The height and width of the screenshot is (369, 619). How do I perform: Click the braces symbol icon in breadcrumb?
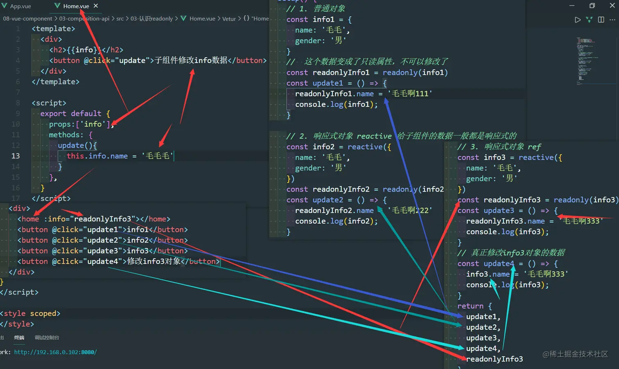click(x=246, y=18)
